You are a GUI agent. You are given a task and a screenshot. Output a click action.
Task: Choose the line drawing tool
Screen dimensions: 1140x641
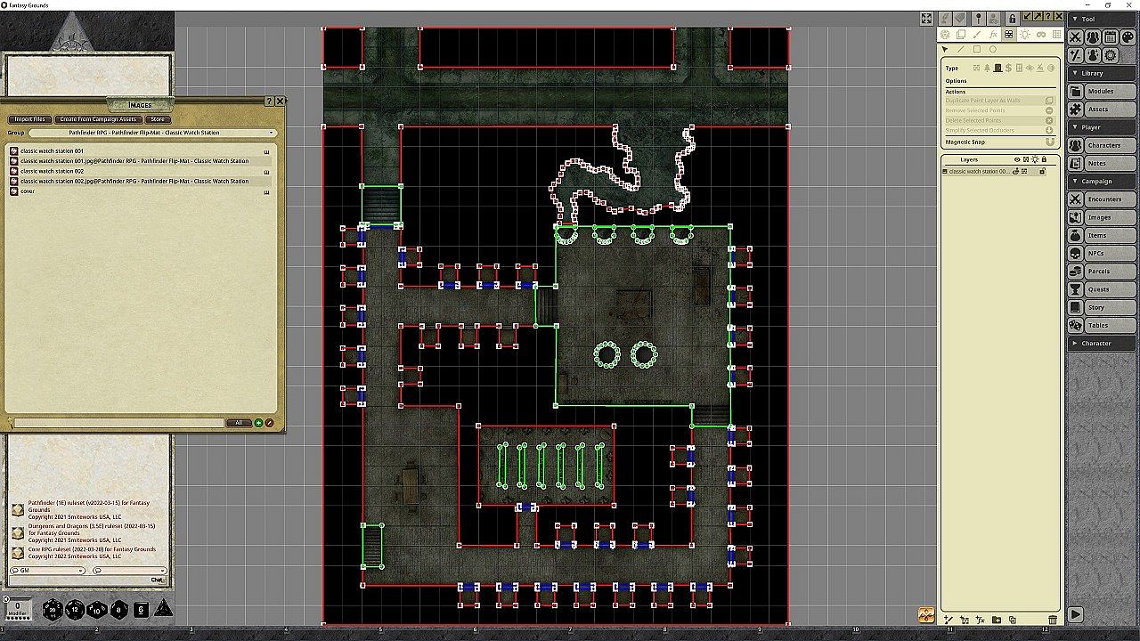[x=961, y=50]
